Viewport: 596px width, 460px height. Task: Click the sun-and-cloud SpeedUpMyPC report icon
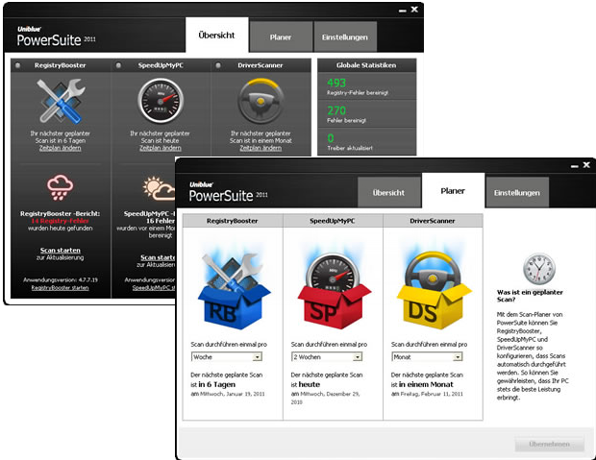[x=159, y=188]
